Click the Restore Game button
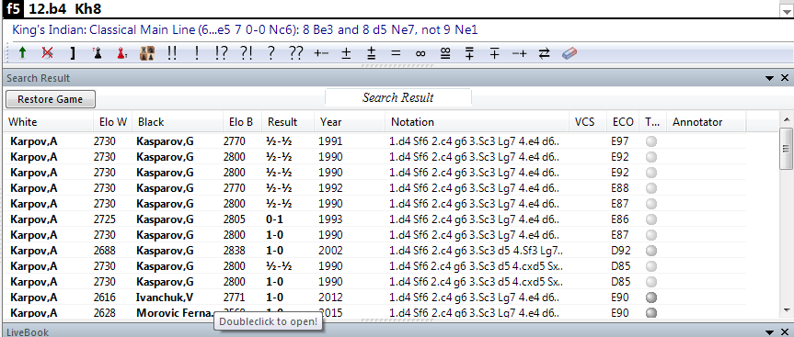Image resolution: width=794 pixels, height=337 pixels. pos(50,99)
